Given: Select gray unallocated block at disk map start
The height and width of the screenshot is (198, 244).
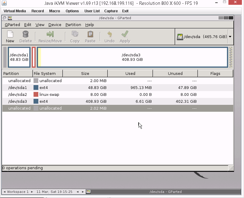Looking at the screenshot, I should click(x=5, y=57).
